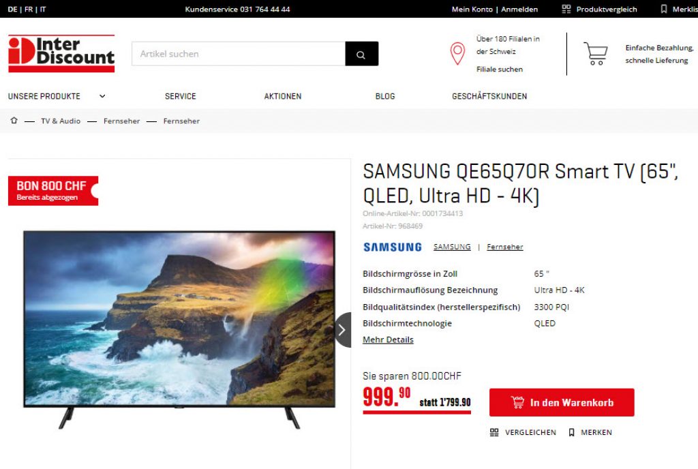Go to home via breadcrumb house icon
This screenshot has width=698, height=469.
tap(14, 121)
